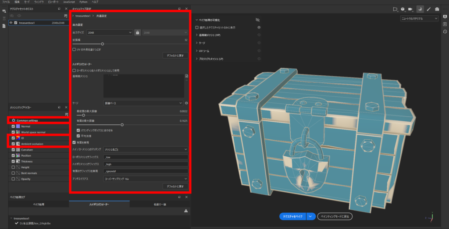Hide treasurebox1 texture set with eye icon
Screen dimensions: 449x229
pos(11,23)
